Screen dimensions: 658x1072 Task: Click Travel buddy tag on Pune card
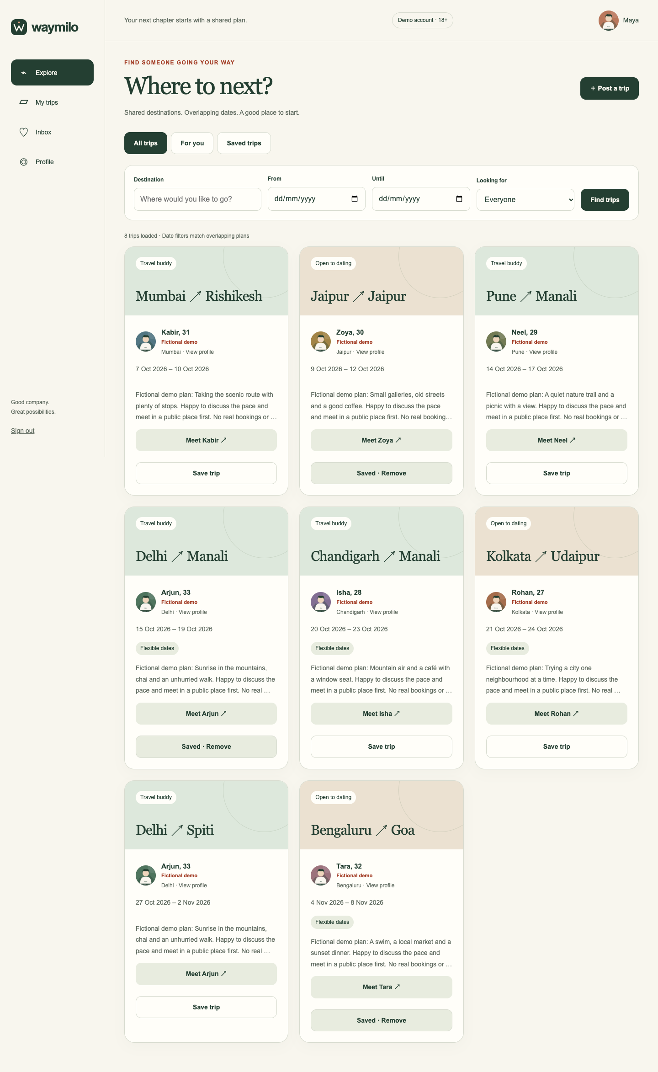point(506,263)
